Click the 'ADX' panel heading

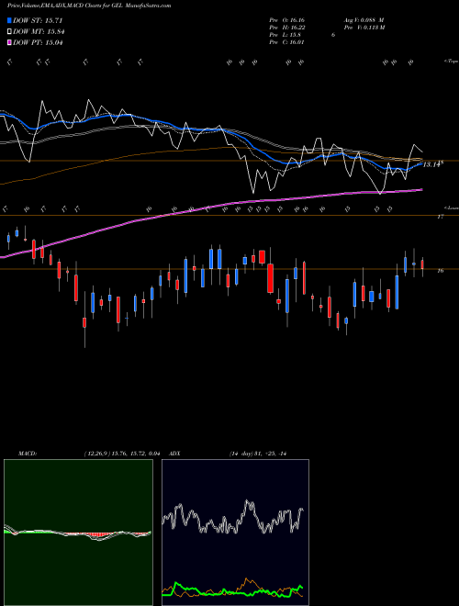click(175, 454)
